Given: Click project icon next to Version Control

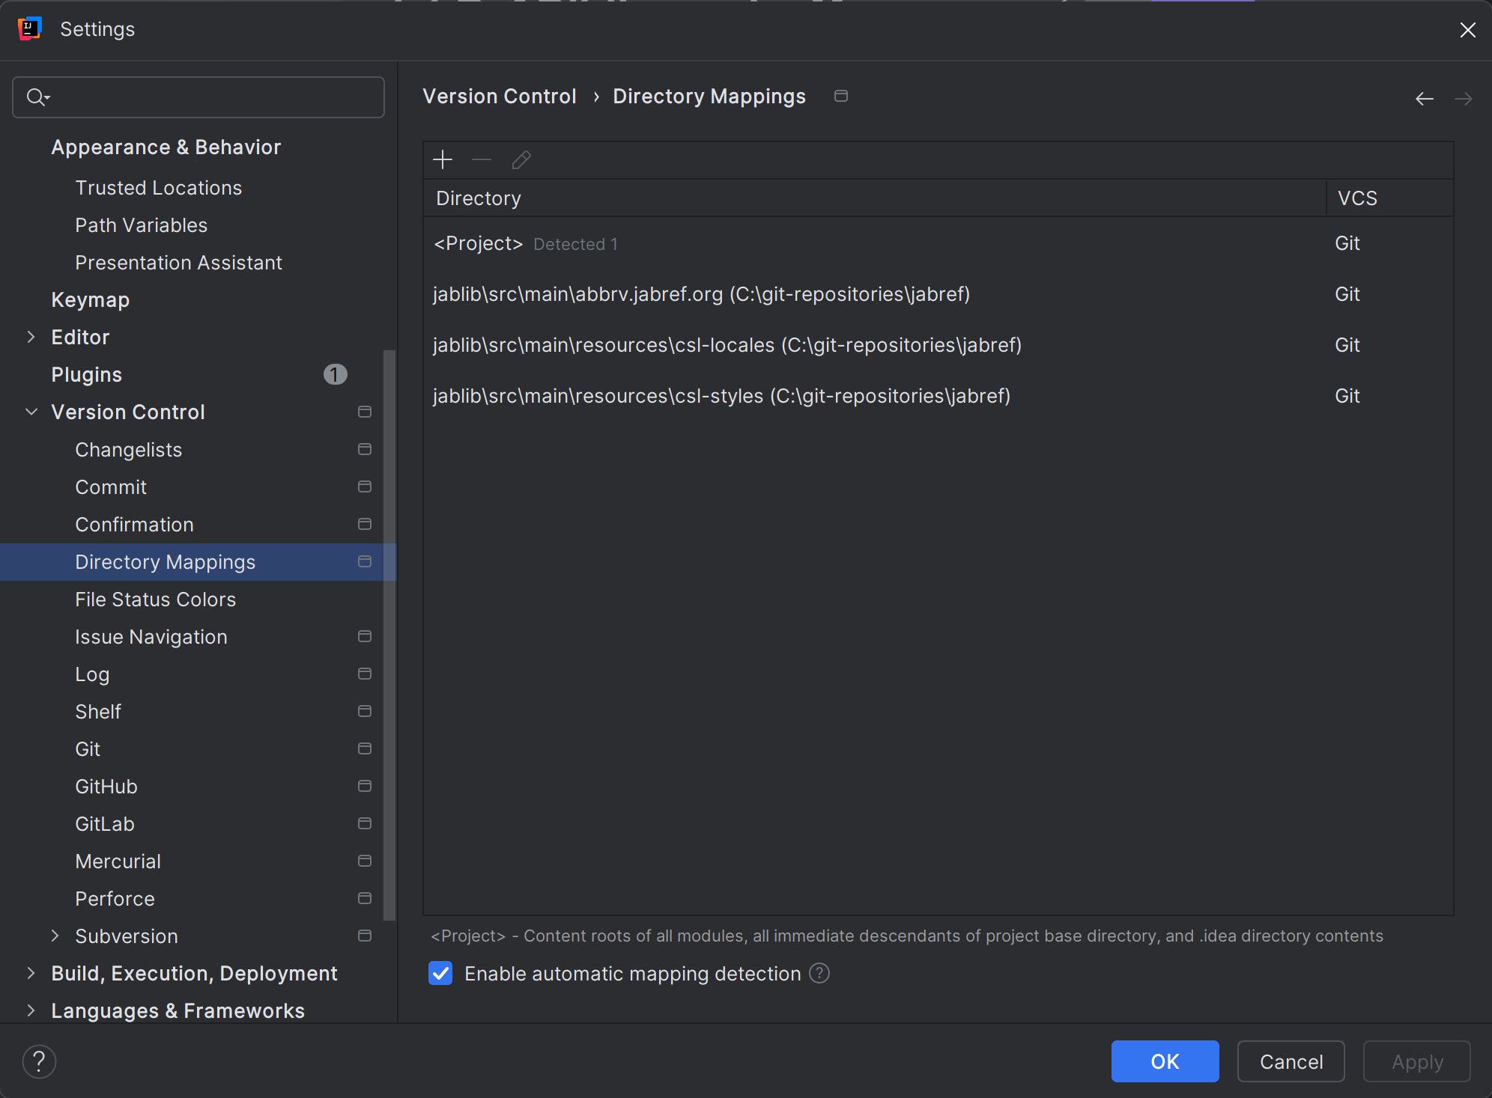Looking at the screenshot, I should coord(365,412).
